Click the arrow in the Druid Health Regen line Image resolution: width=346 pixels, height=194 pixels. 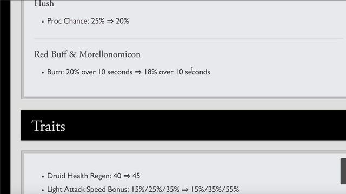(x=127, y=176)
